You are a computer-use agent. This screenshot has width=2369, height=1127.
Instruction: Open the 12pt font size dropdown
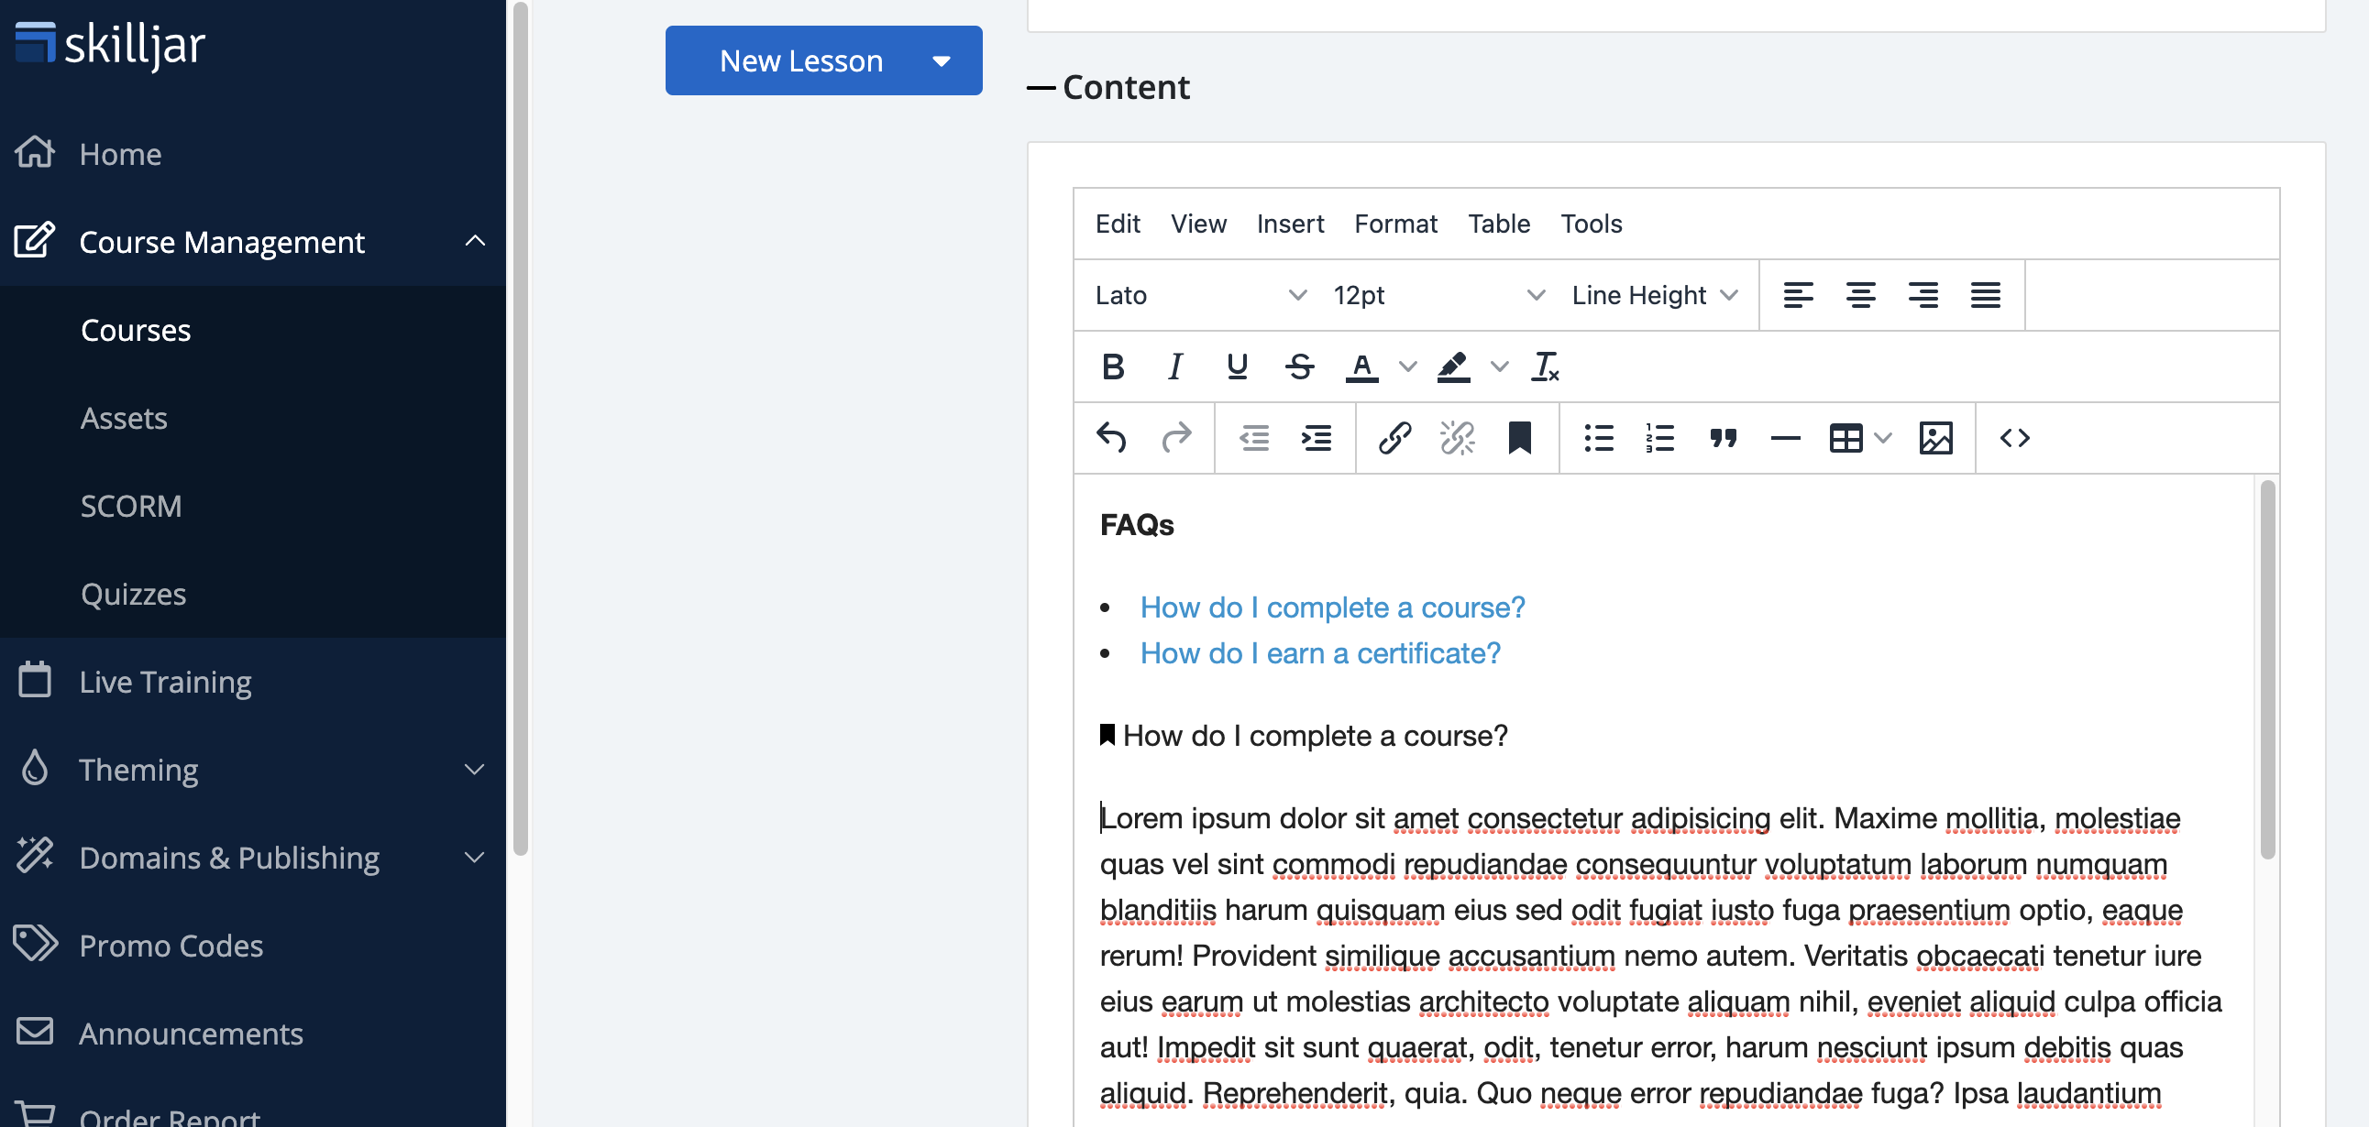1438,295
